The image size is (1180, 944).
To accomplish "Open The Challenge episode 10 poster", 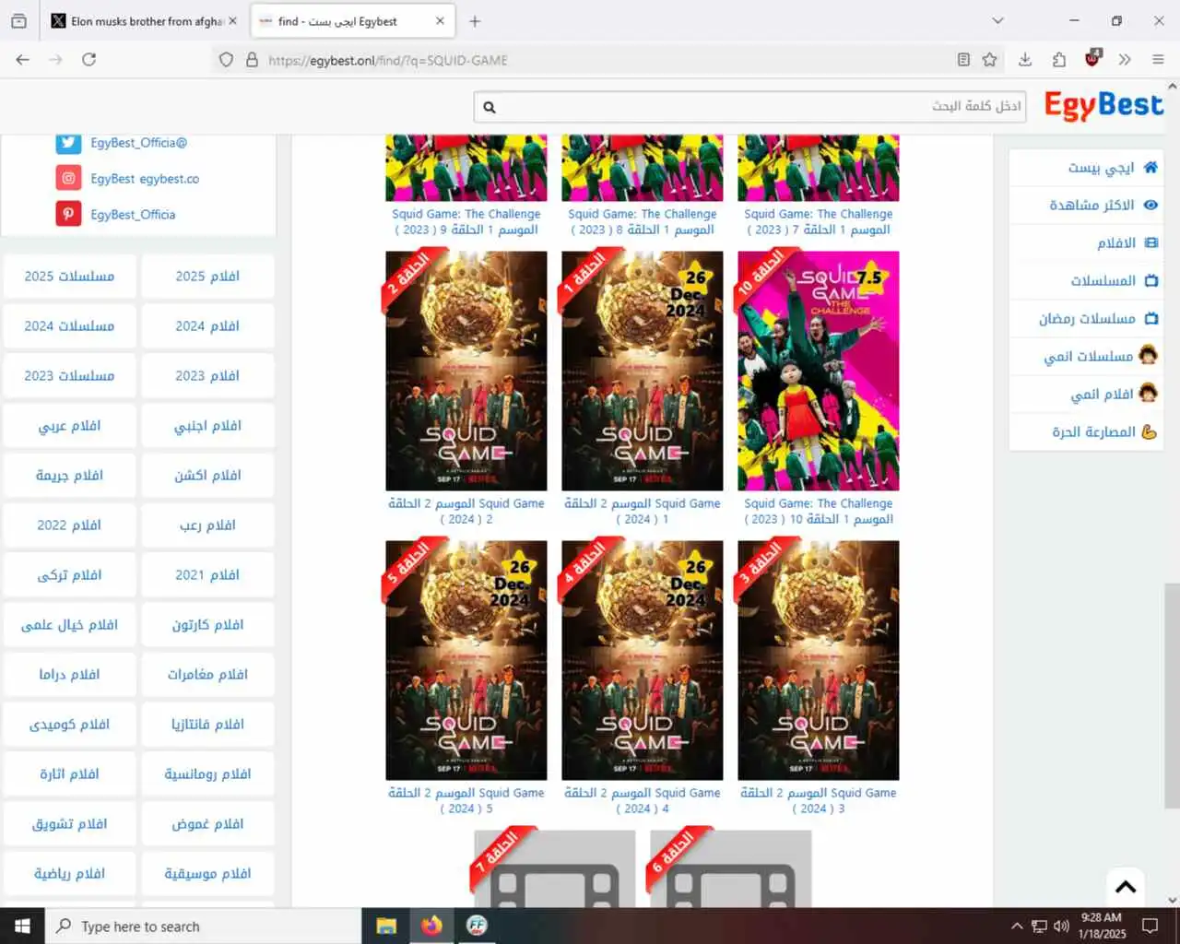I will (819, 371).
